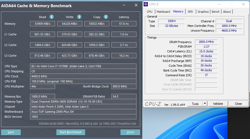Click the CPU Stepping field showing C0

[83, 71]
